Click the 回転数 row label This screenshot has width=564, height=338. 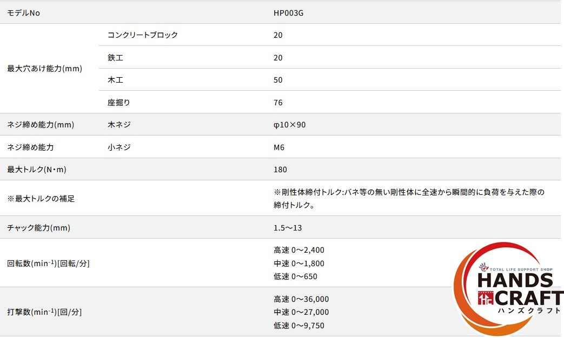[x=48, y=263]
